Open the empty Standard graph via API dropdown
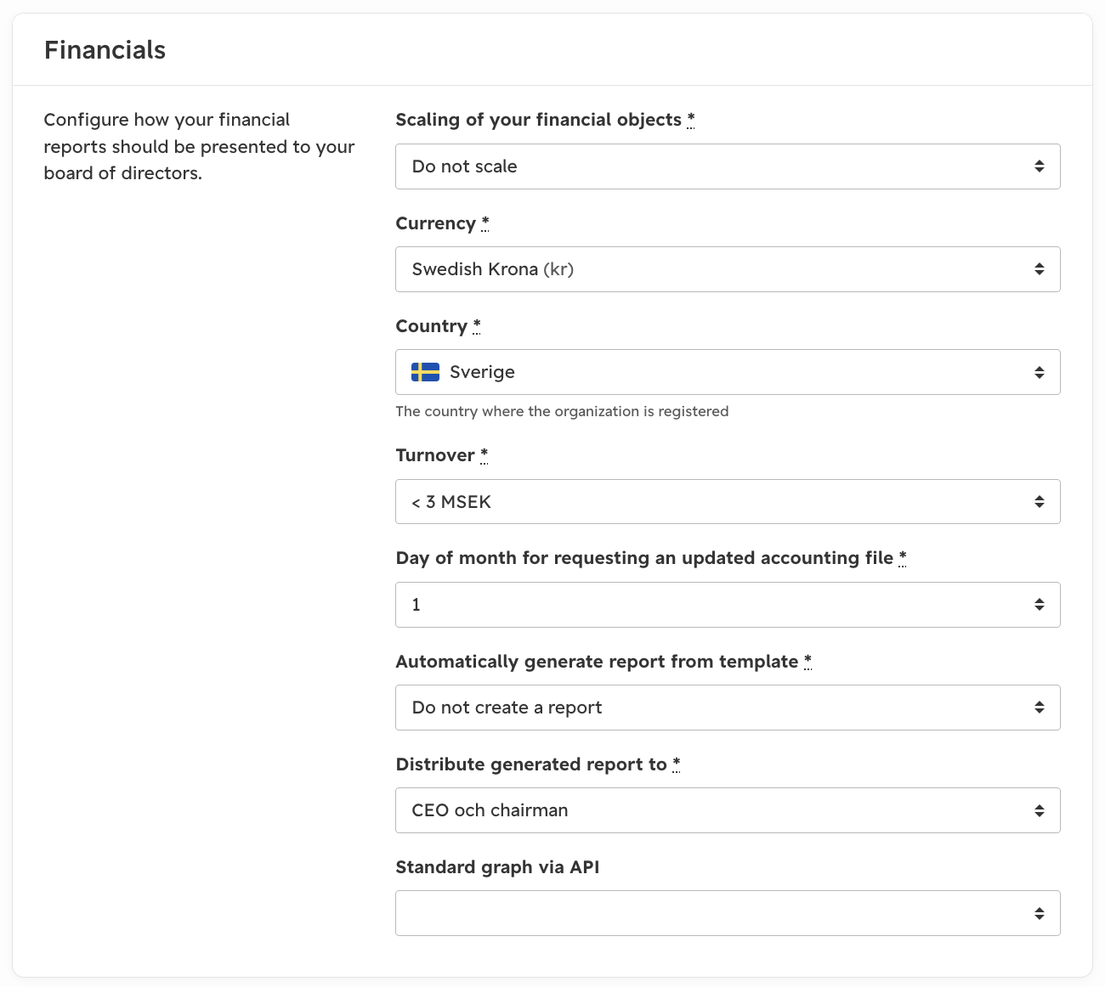The width and height of the screenshot is (1105, 987). tap(728, 913)
